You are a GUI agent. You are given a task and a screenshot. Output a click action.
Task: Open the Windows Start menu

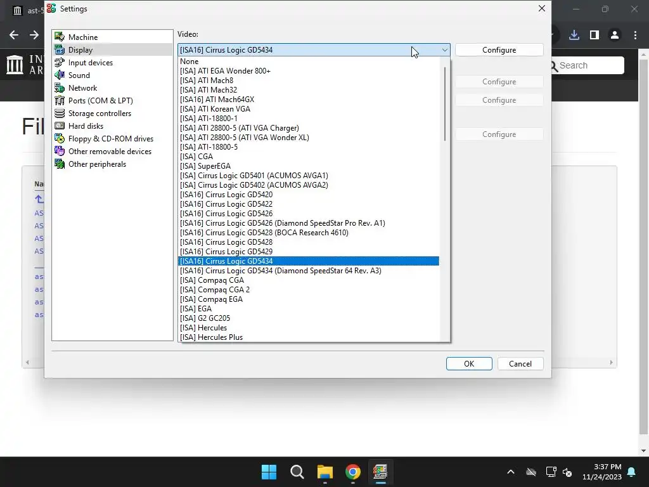pyautogui.click(x=269, y=472)
